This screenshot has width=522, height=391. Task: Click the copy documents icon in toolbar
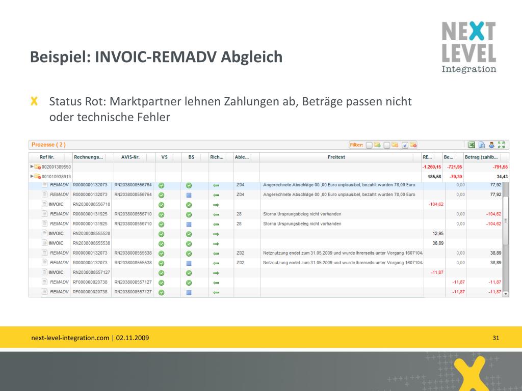click(x=481, y=145)
